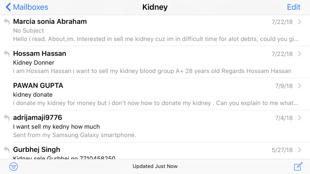310x174 pixels.
Task: Tap the back chevron next to Mailboxes
Action: (8, 7)
